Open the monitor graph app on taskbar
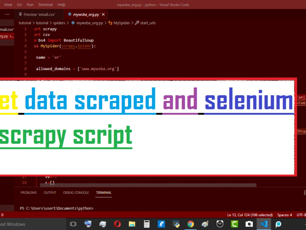The height and width of the screenshot is (230, 306). coord(103,224)
